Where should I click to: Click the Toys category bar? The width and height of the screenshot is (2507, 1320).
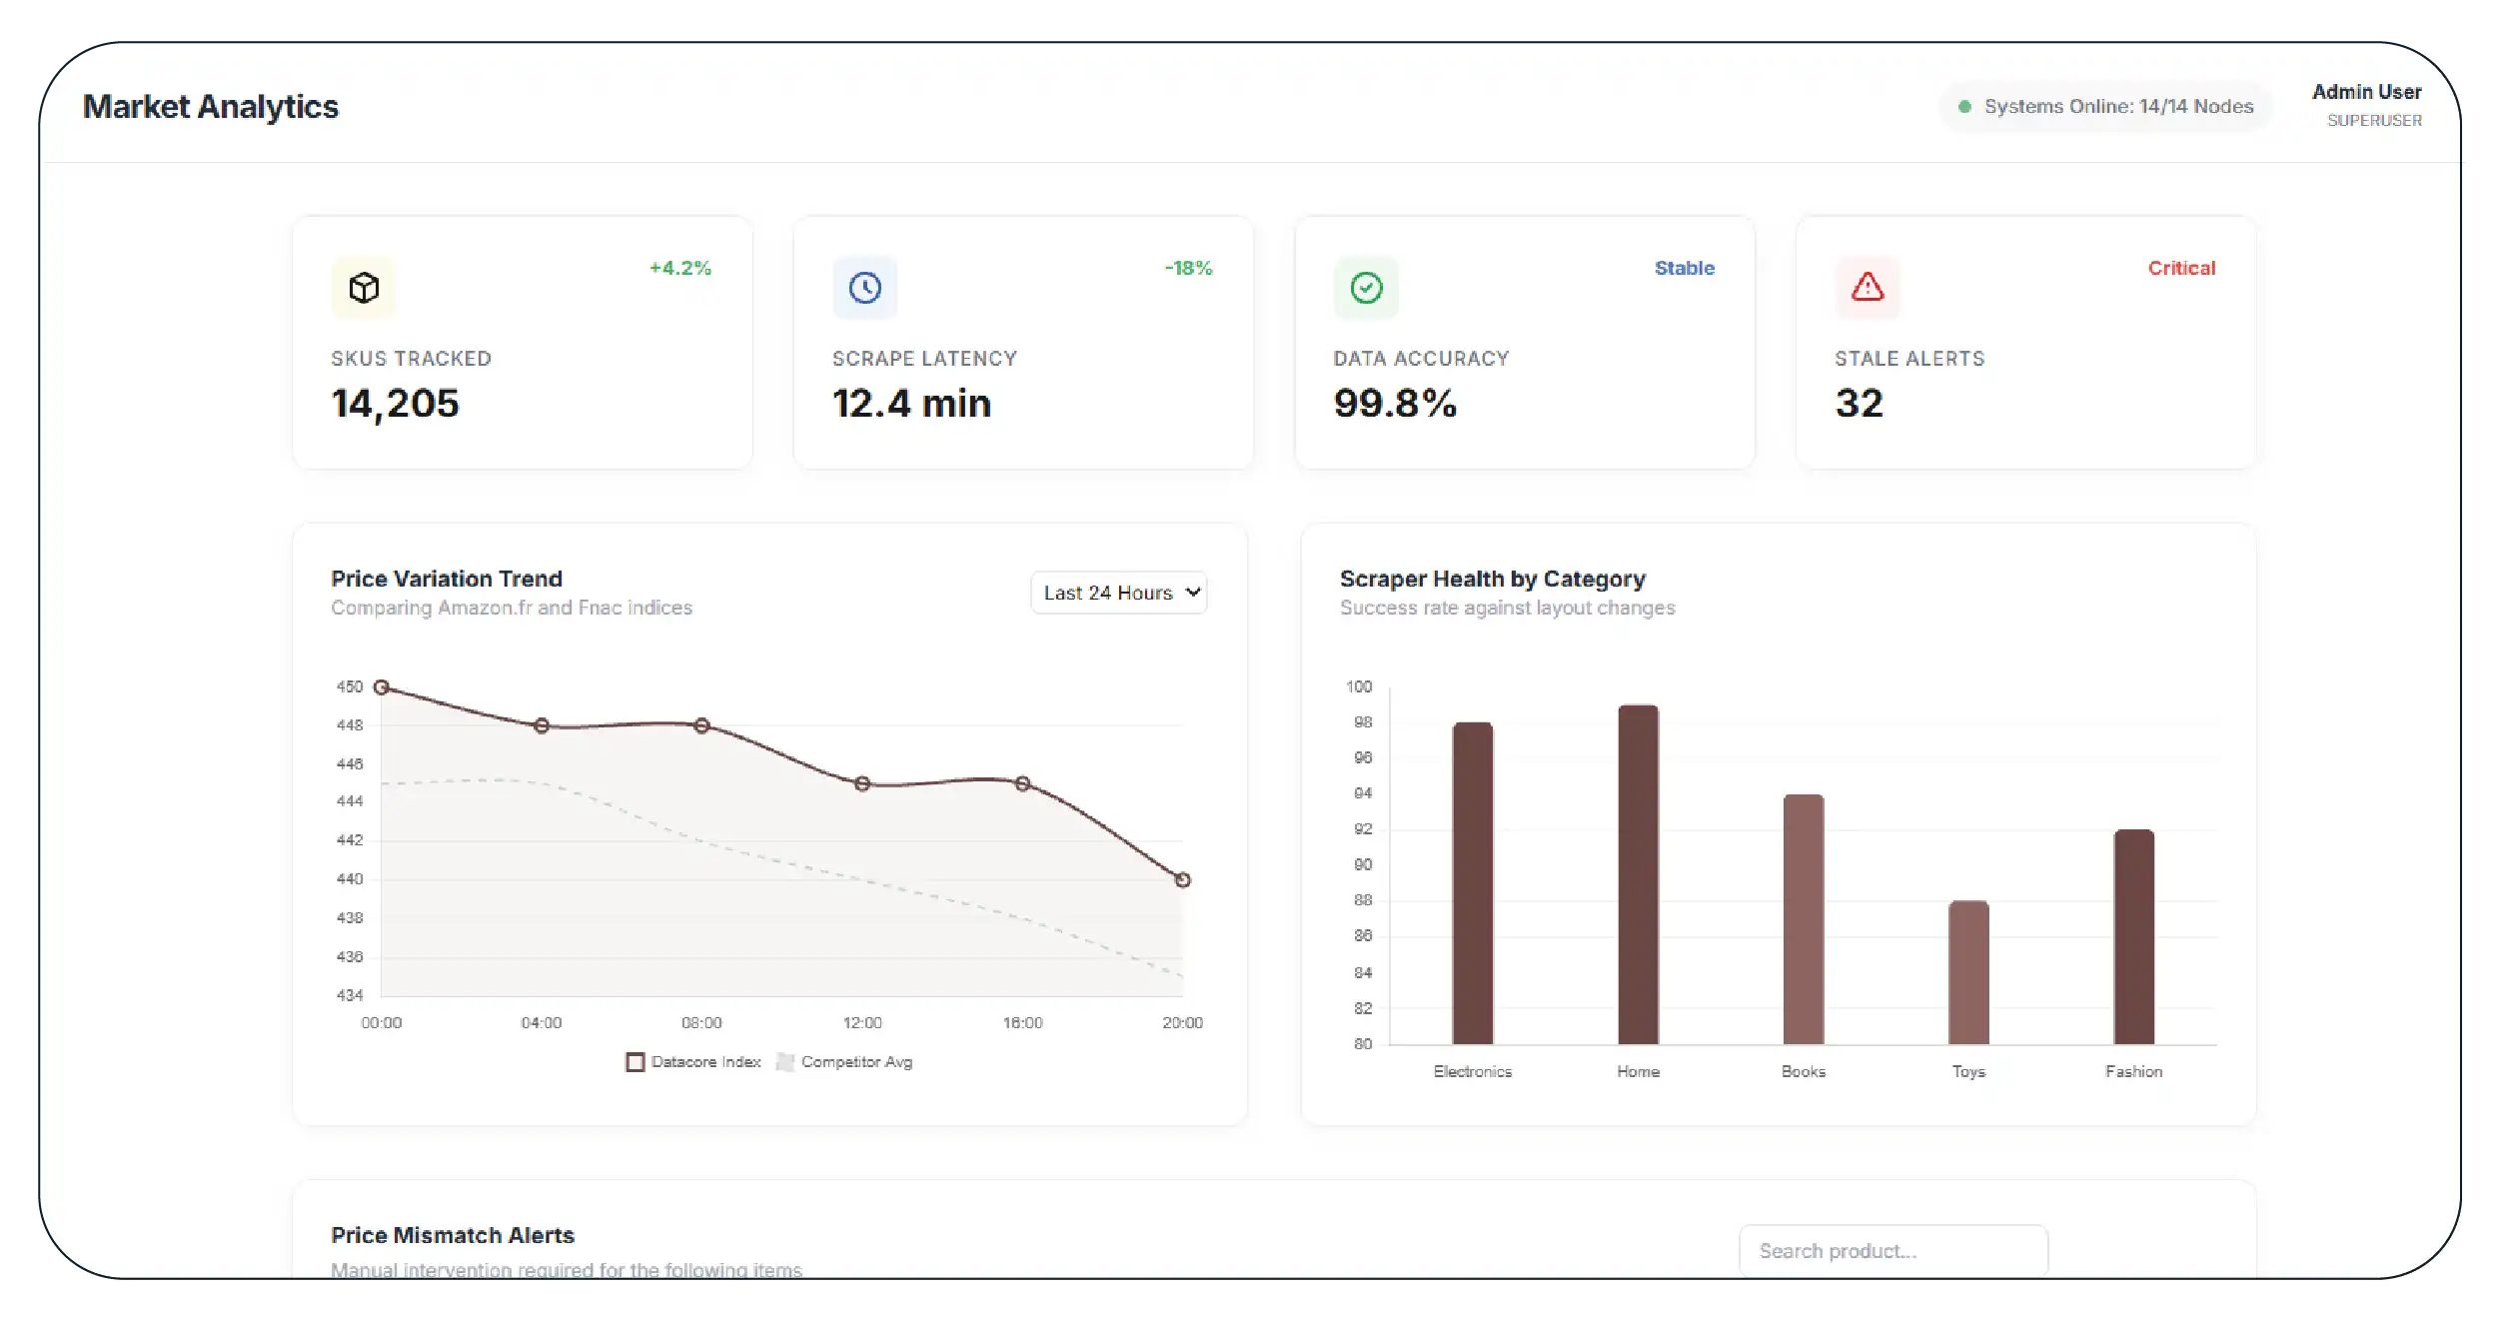tap(1968, 972)
